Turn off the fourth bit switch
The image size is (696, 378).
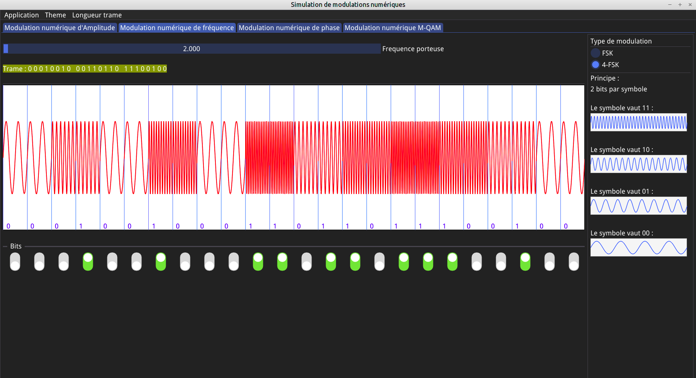click(x=88, y=262)
